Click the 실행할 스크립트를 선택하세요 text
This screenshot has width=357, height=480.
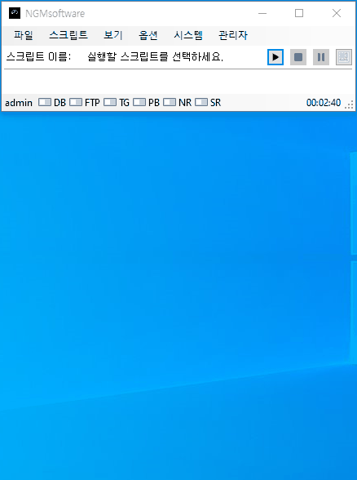point(155,57)
